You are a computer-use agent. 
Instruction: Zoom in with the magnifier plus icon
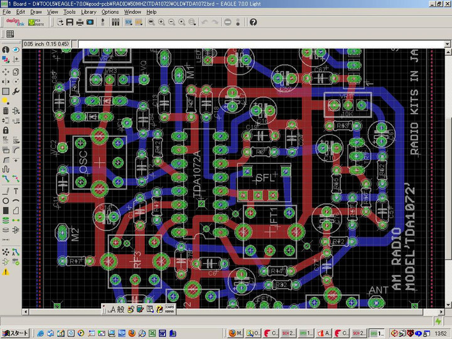coord(161,22)
